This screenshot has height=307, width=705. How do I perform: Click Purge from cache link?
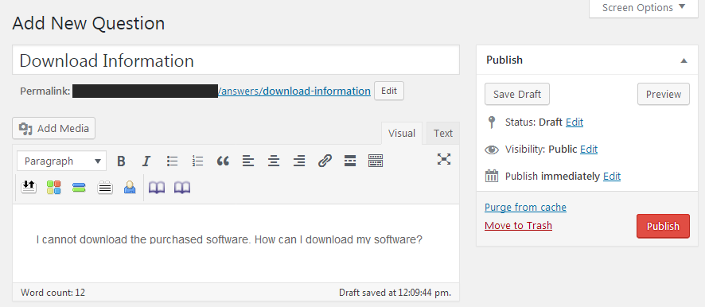click(525, 208)
